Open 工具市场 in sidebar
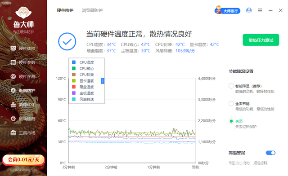The height and width of the screenshot is (176, 288). click(23, 133)
